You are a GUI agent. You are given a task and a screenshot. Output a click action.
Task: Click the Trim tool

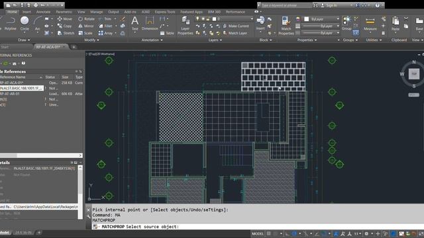(x=105, y=19)
